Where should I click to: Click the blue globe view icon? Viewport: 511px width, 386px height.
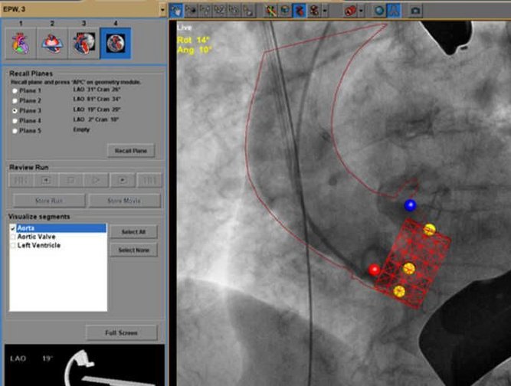pos(285,11)
